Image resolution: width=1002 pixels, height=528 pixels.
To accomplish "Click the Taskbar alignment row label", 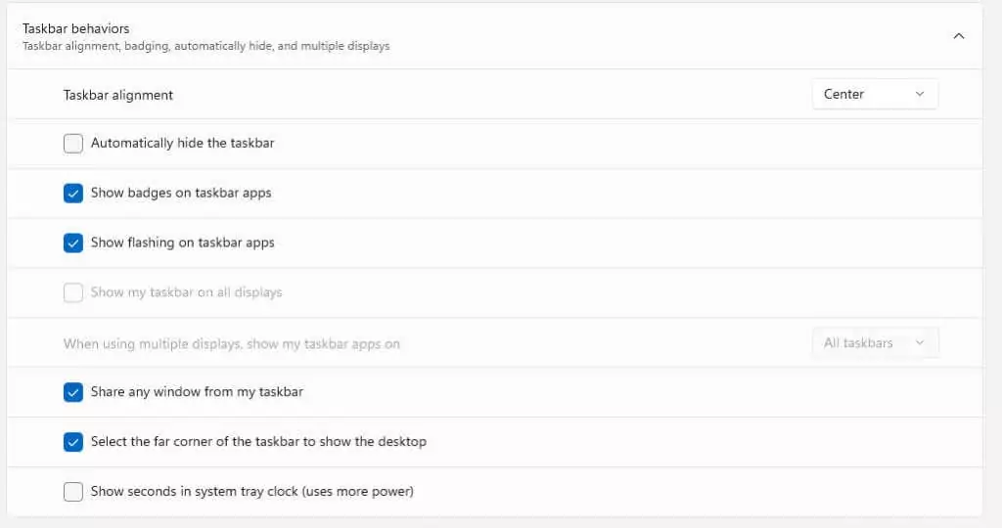I will pos(118,95).
